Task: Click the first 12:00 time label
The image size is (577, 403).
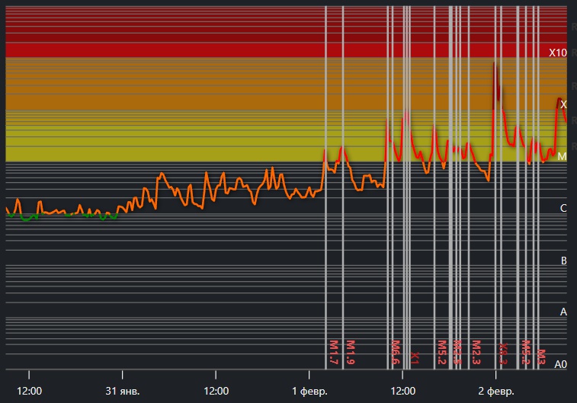Action: pos(29,391)
